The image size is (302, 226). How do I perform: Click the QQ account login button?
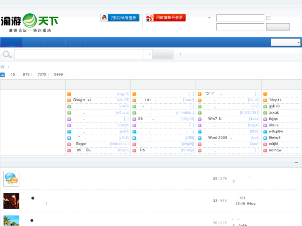120,18
